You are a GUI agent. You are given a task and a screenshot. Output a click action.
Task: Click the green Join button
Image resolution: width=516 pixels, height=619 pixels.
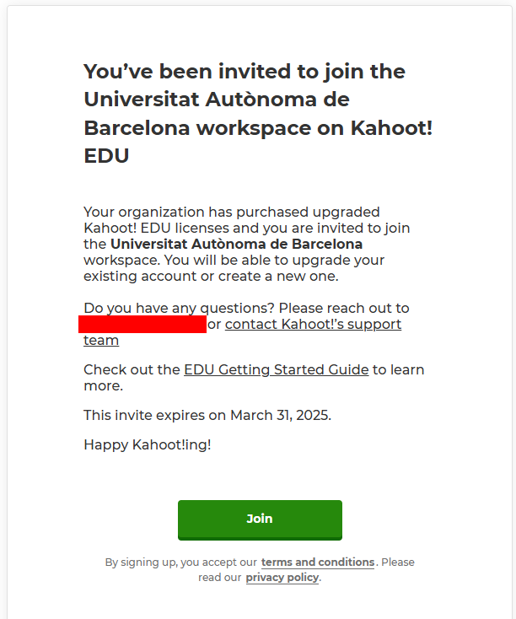pos(260,519)
